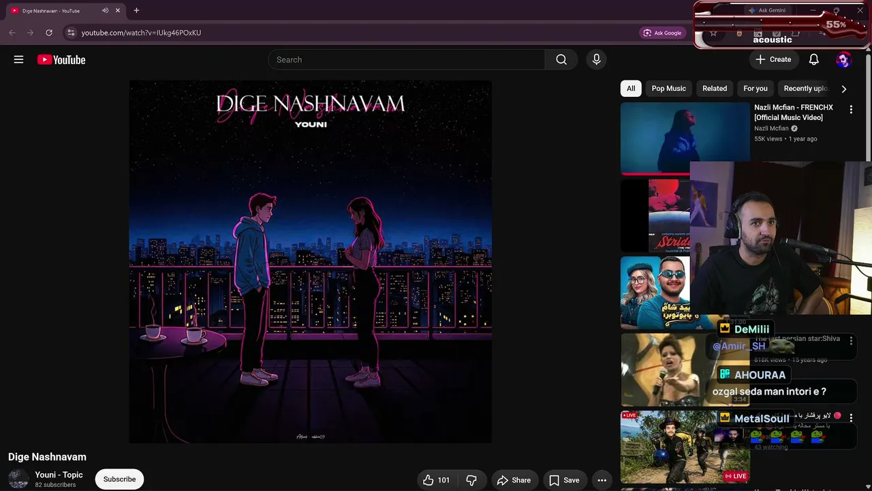Click the address bar URL
The height and width of the screenshot is (491, 872).
[141, 33]
